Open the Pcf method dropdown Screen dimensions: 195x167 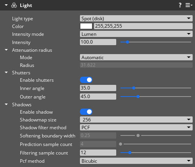tap(136, 161)
